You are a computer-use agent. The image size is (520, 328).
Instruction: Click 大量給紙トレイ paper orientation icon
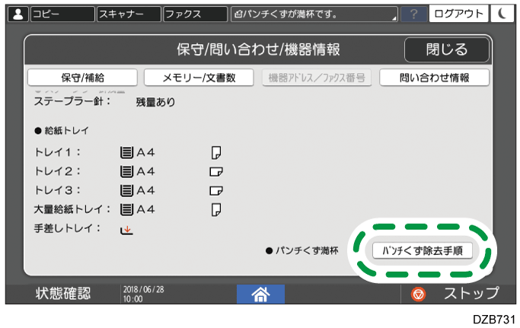(216, 209)
